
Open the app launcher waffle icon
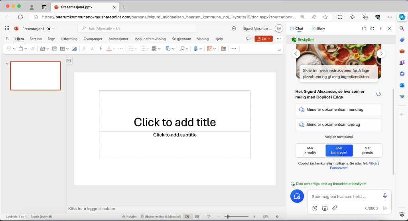7,28
